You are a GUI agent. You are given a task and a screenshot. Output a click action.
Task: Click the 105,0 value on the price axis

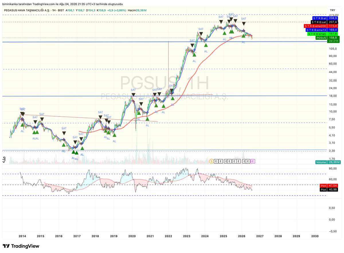pyautogui.click(x=333, y=49)
